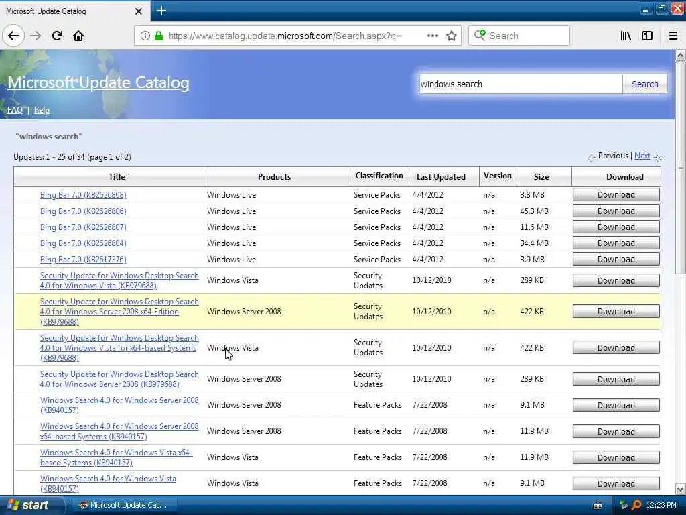The width and height of the screenshot is (686, 515).
Task: Click the Previous page arrow icon
Action: coord(592,158)
